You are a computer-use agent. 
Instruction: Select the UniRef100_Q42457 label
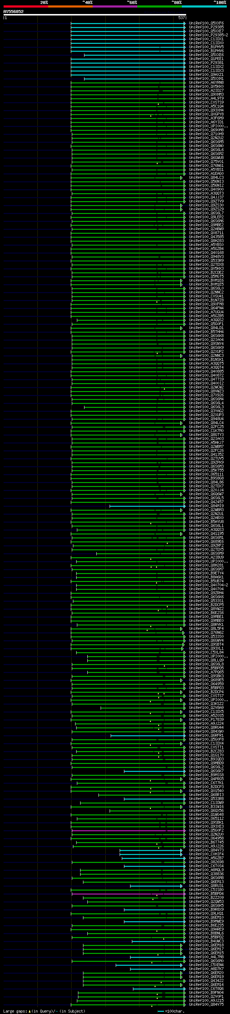pyautogui.click(x=206, y=502)
